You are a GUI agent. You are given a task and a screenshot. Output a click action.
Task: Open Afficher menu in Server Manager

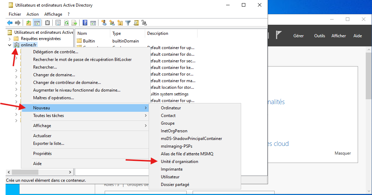338,36
